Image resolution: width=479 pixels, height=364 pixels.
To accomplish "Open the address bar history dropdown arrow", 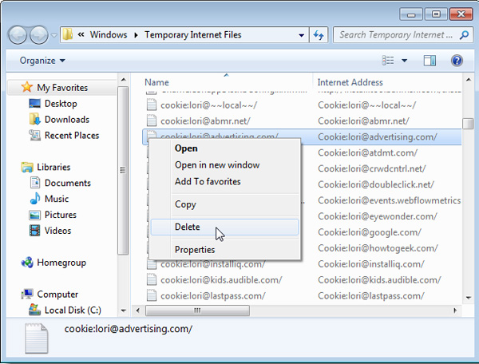I will [301, 35].
